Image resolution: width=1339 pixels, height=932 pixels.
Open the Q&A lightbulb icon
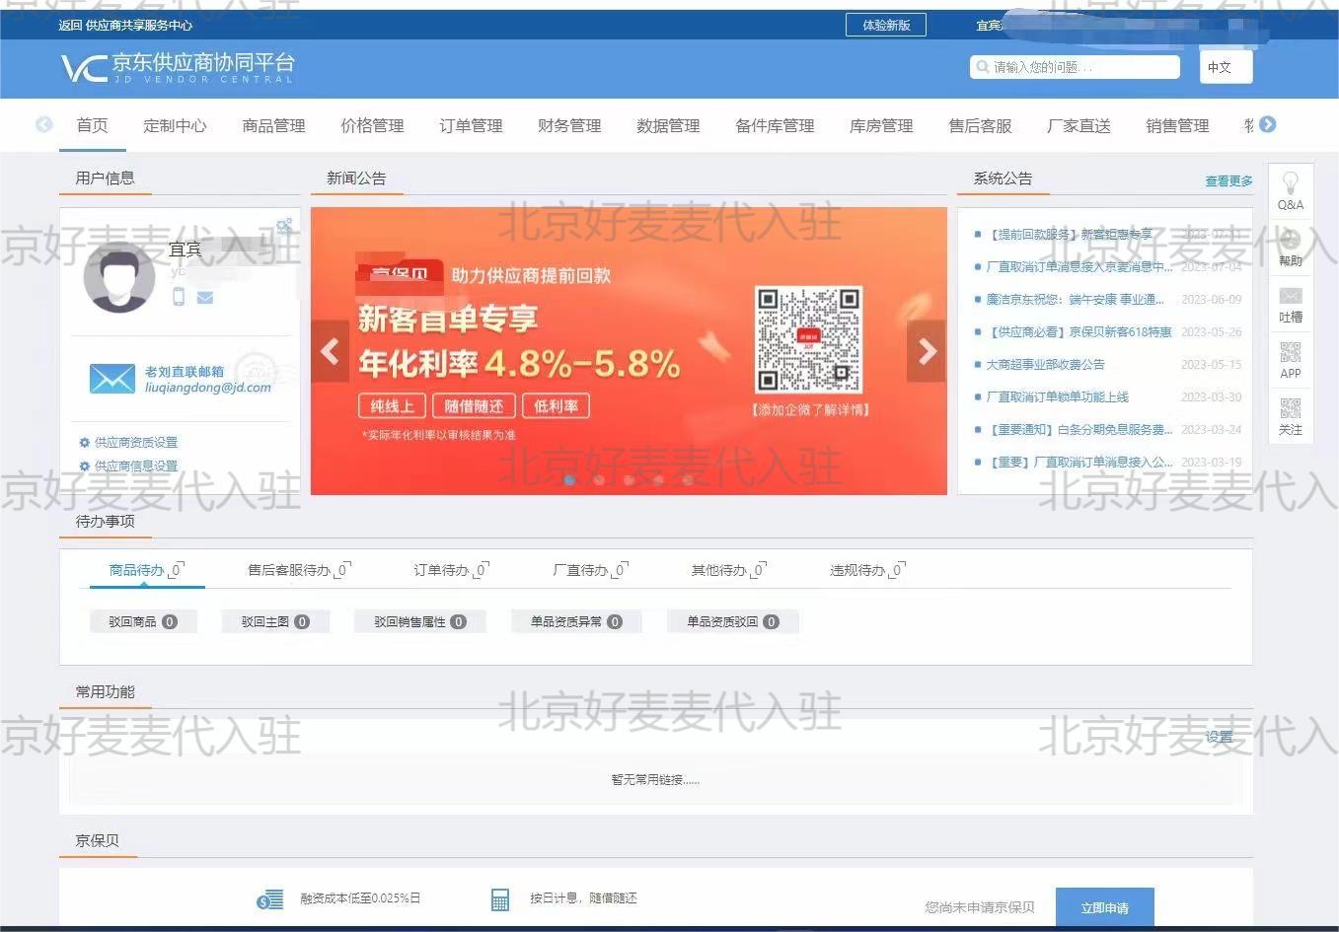point(1290,183)
